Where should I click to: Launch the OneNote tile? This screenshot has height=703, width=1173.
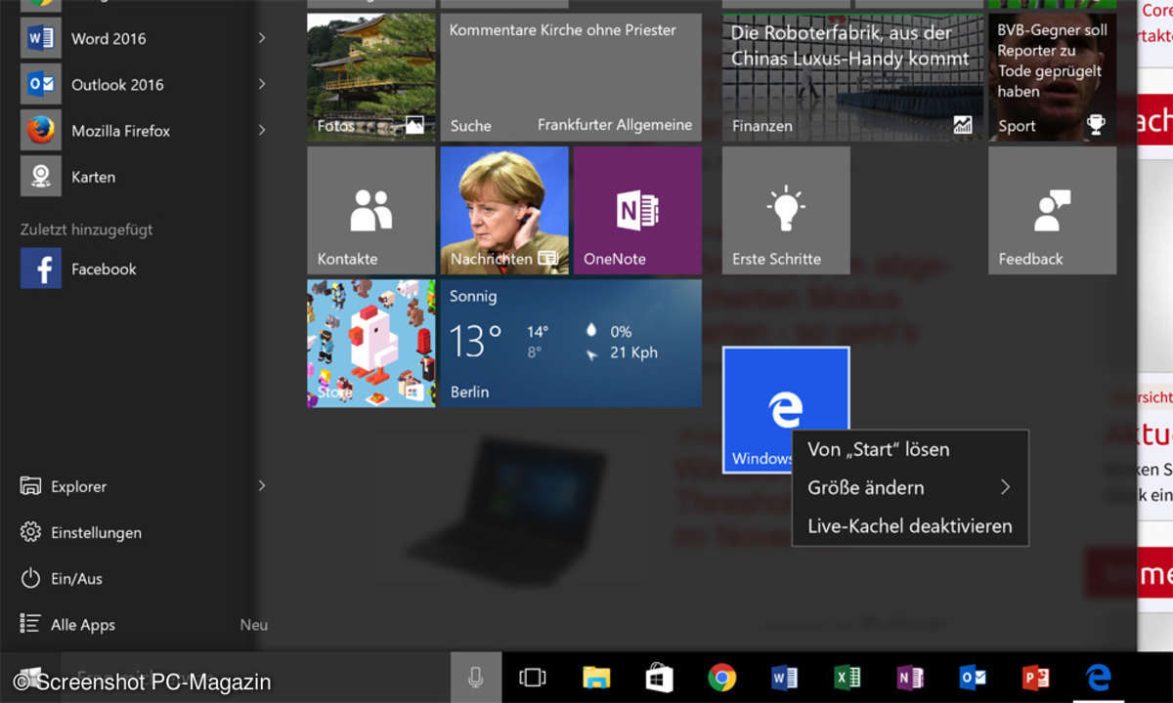click(x=637, y=210)
